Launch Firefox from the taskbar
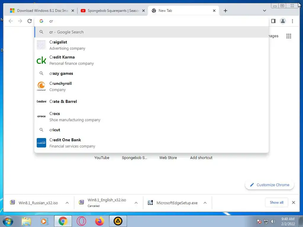 pyautogui.click(x=100, y=221)
